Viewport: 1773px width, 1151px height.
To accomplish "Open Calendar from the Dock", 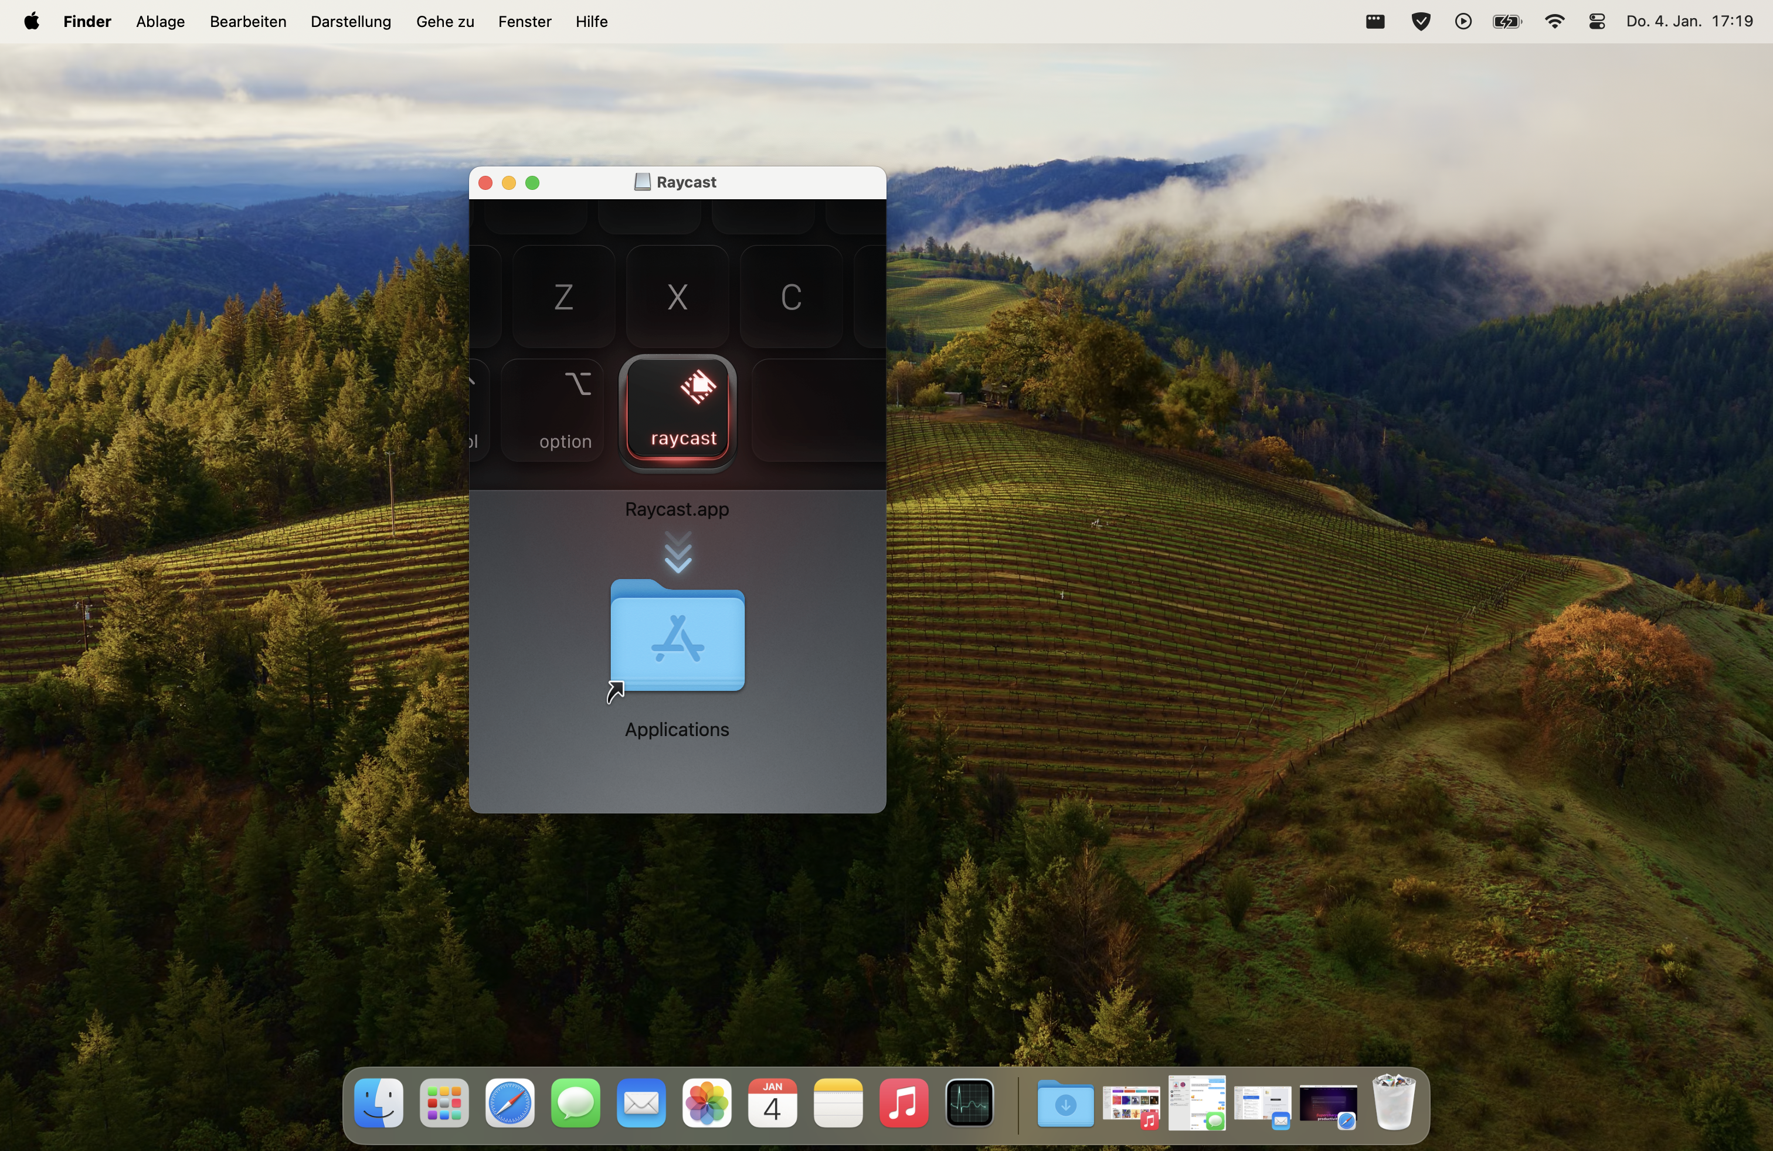I will click(773, 1102).
